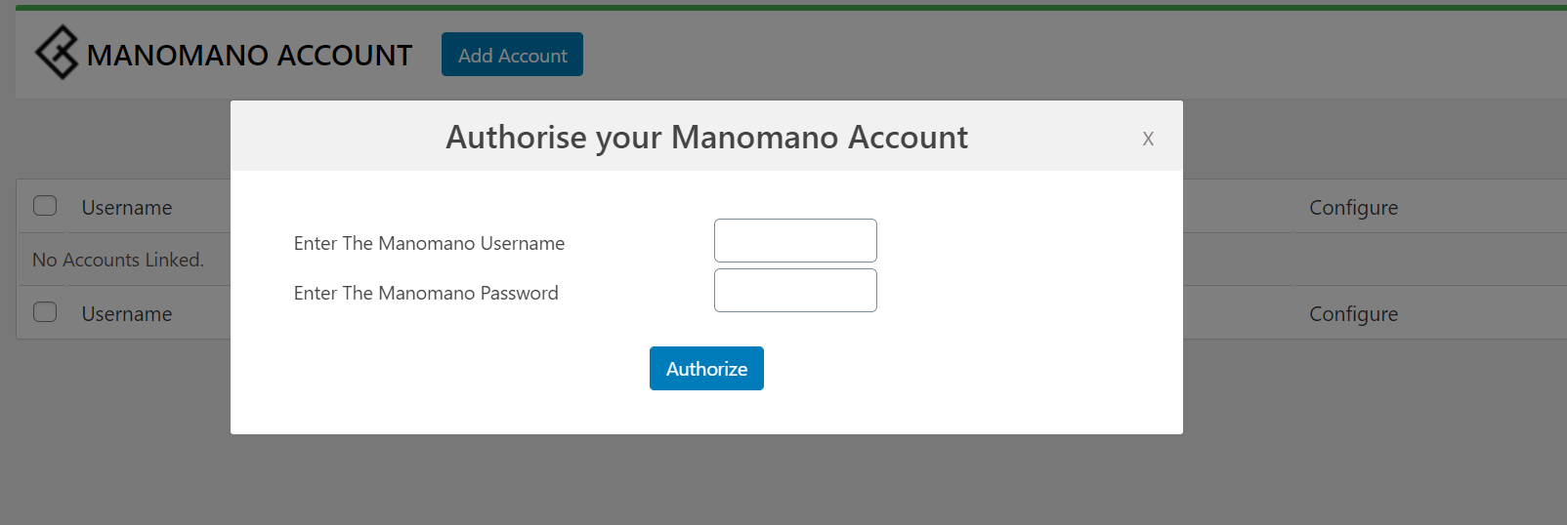The height and width of the screenshot is (525, 1567).
Task: Click the MANOMANO ACCOUNT page heading
Action: click(249, 56)
